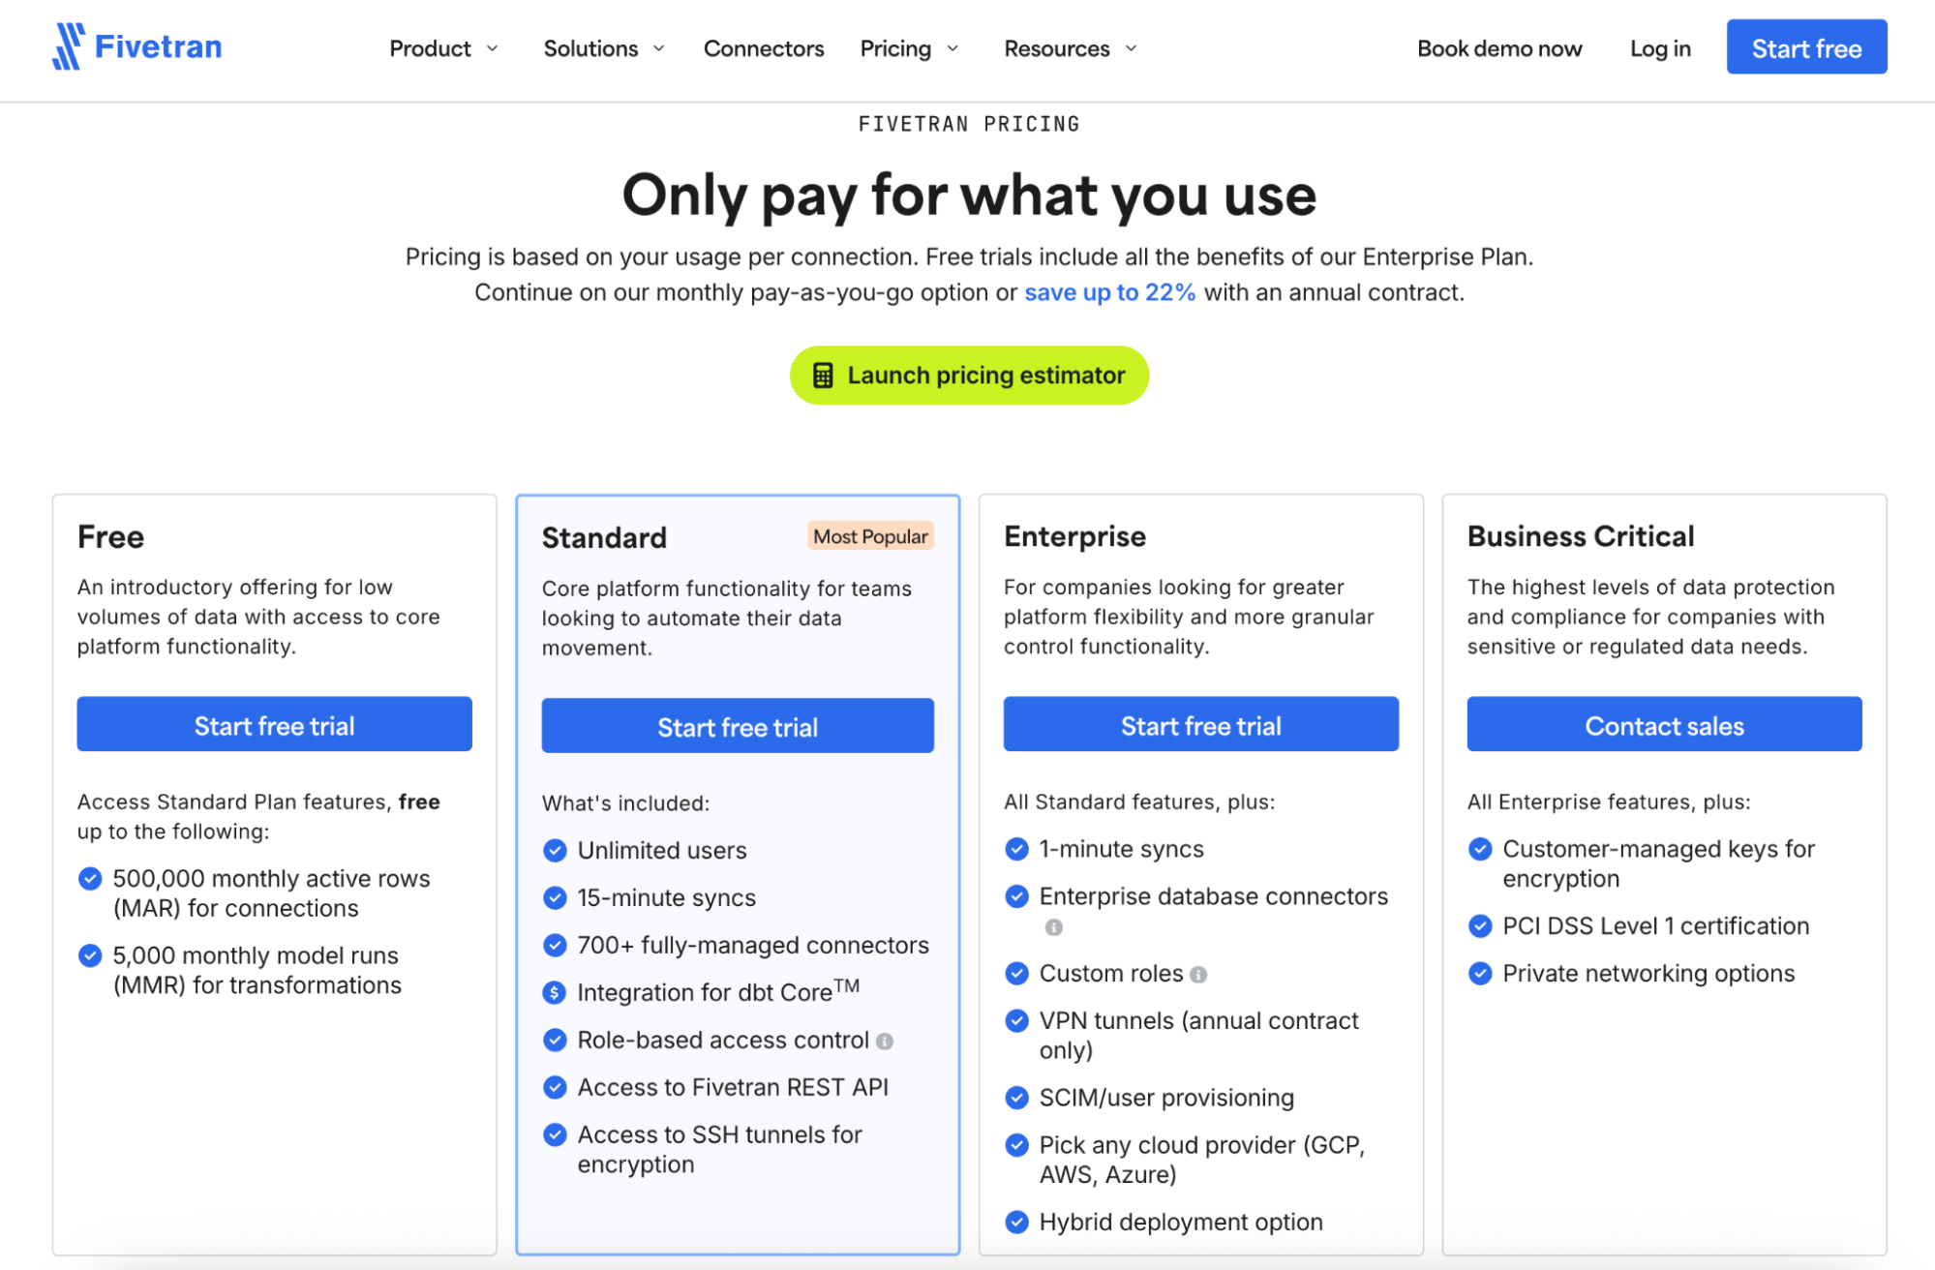Contact sales for Business Critical plan

click(x=1664, y=724)
